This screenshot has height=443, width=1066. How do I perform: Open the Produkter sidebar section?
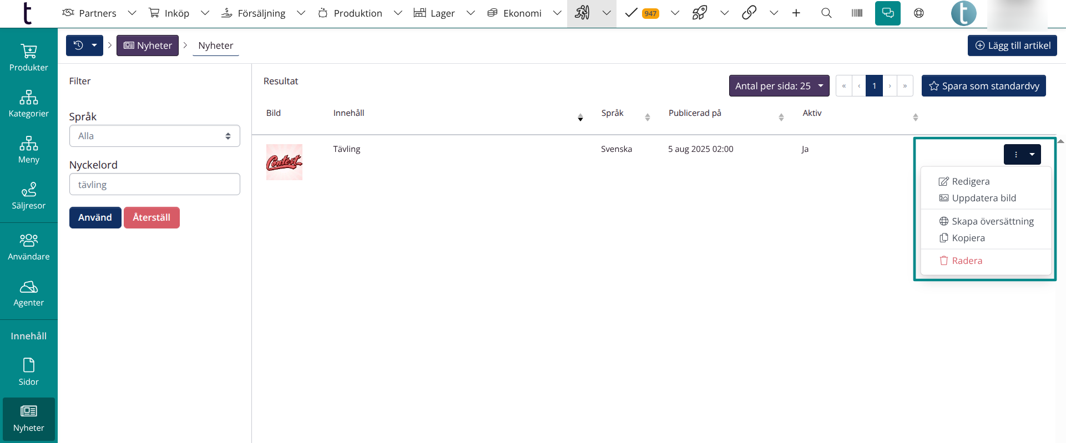click(x=29, y=58)
